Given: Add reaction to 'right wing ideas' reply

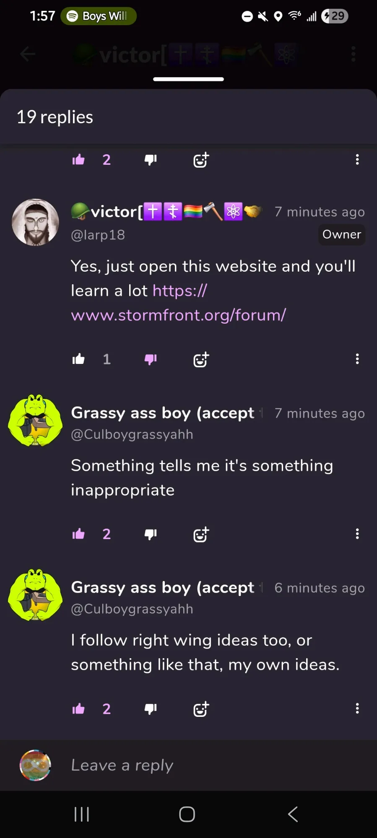Looking at the screenshot, I should click(201, 709).
